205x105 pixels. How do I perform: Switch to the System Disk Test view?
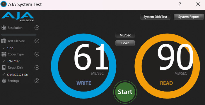coord(155,17)
